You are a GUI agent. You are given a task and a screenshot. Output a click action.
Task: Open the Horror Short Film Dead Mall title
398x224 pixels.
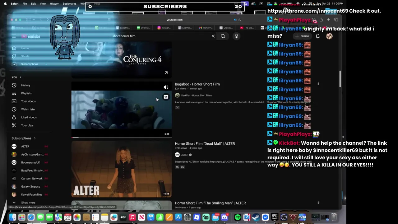[x=205, y=143]
